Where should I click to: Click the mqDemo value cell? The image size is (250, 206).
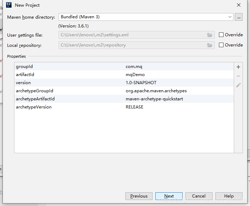tap(135, 75)
